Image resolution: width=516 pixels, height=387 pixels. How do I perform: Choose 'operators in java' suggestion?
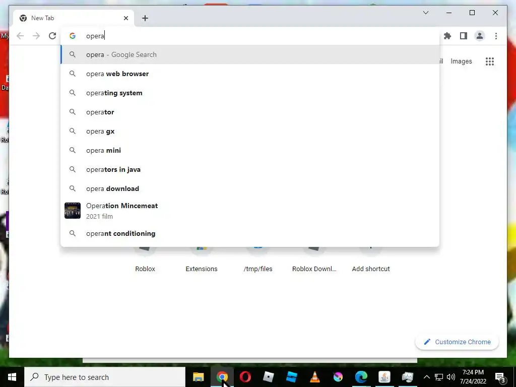(x=250, y=169)
